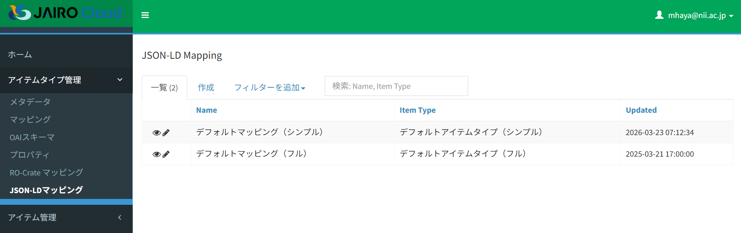Screen dimensions: 741x233
Task: Expand the アイテム管理 menu section
Action: coord(66,217)
